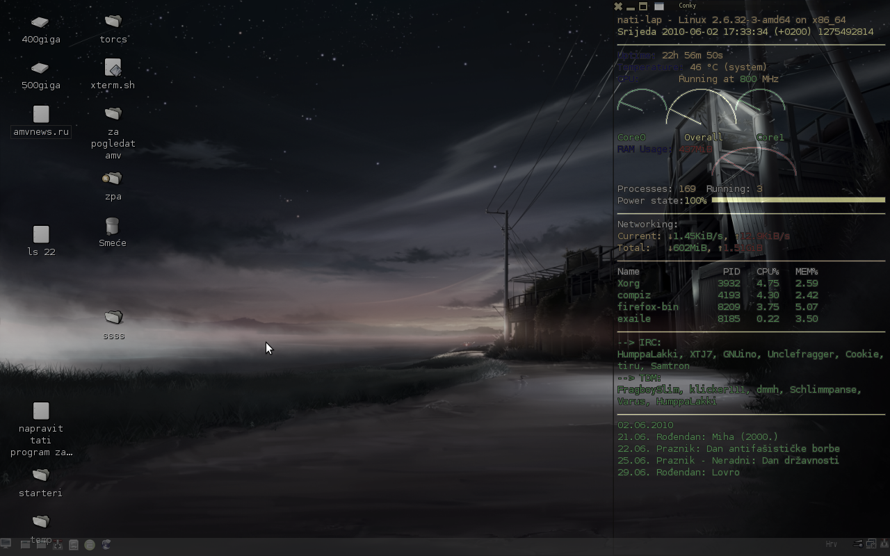Open the Conky window menu icon

pyautogui.click(x=659, y=6)
